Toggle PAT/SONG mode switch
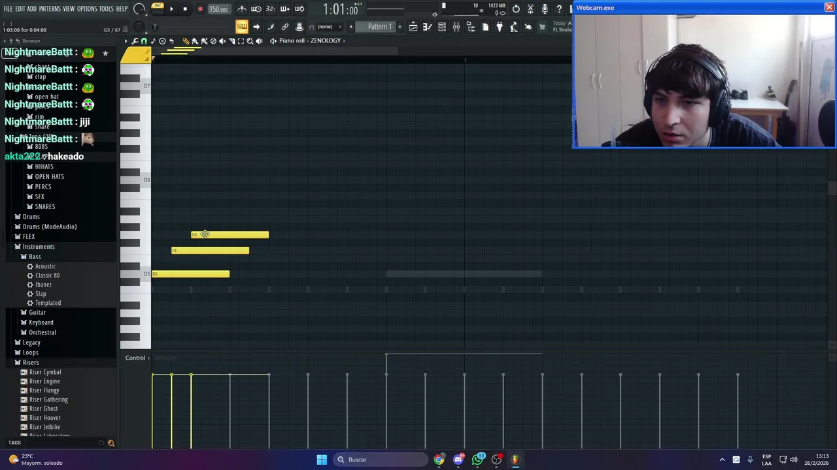The width and height of the screenshot is (837, 470). tap(158, 8)
